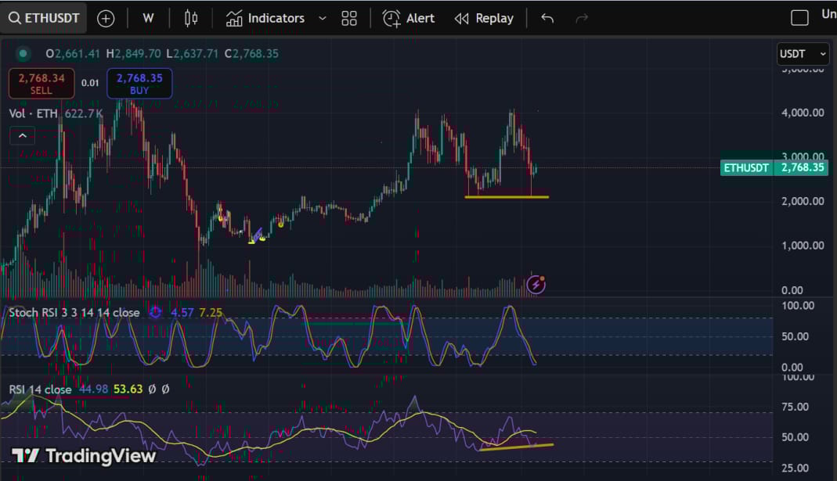Image resolution: width=837 pixels, height=481 pixels.
Task: Select the RSI 14 close legend
Action: click(x=40, y=389)
